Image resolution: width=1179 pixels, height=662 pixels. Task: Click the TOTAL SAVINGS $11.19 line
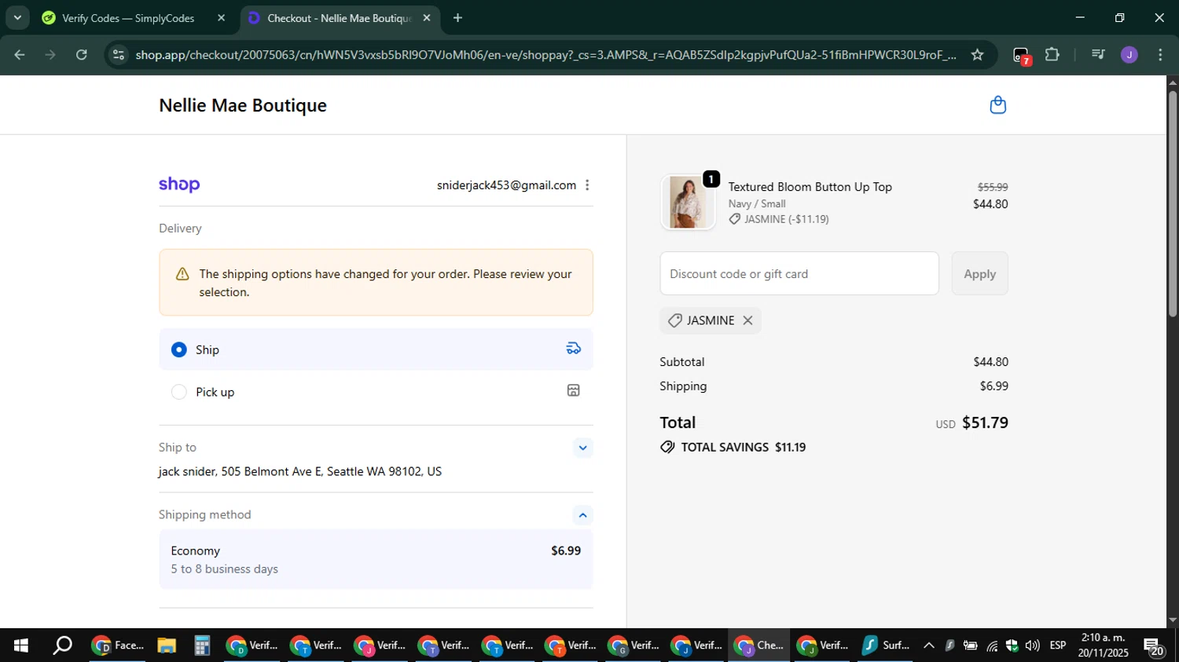coord(733,447)
